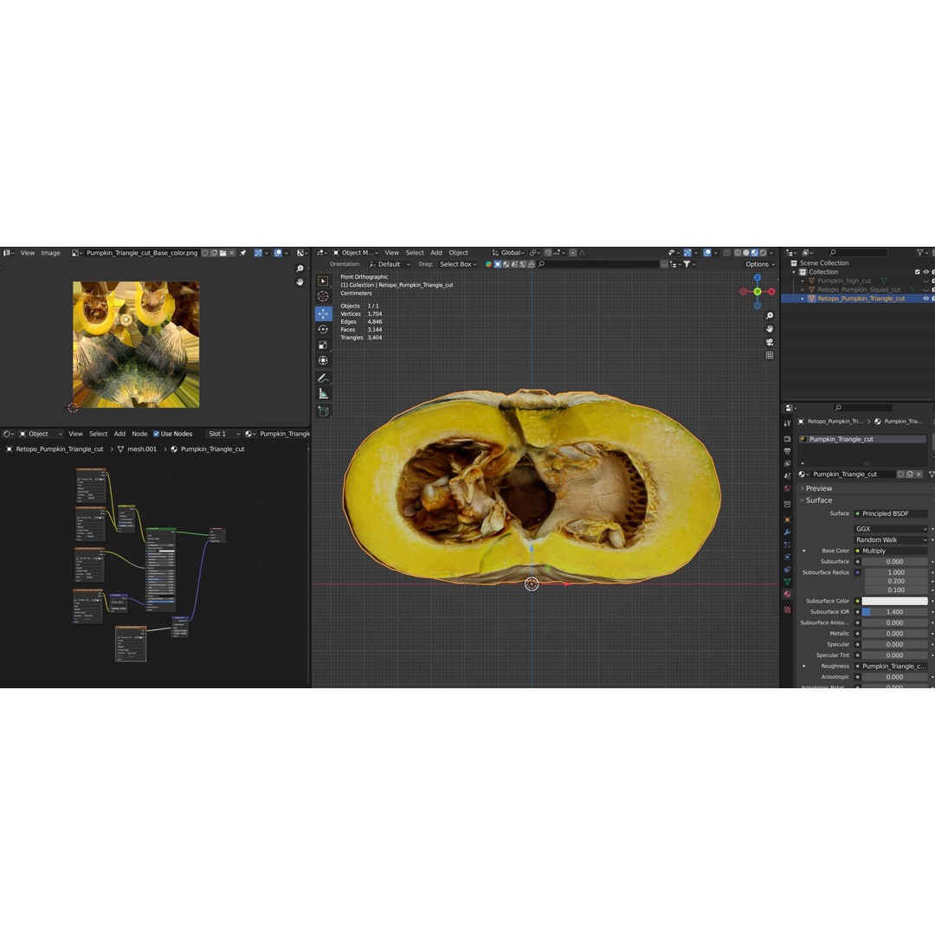Switch to Material Preview shading mode

tap(754, 253)
